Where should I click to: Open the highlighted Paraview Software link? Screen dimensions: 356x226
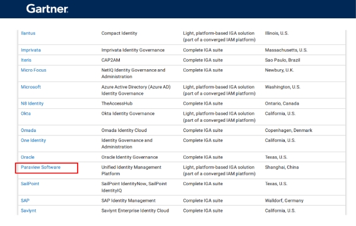[x=40, y=167]
